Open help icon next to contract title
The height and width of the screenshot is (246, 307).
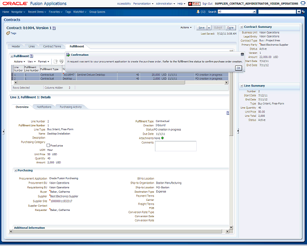tap(54, 28)
